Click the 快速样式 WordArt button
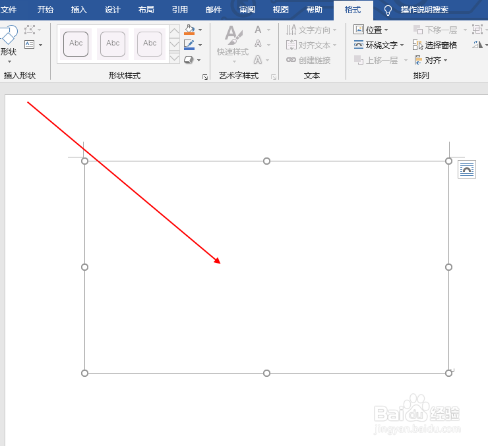 click(233, 43)
